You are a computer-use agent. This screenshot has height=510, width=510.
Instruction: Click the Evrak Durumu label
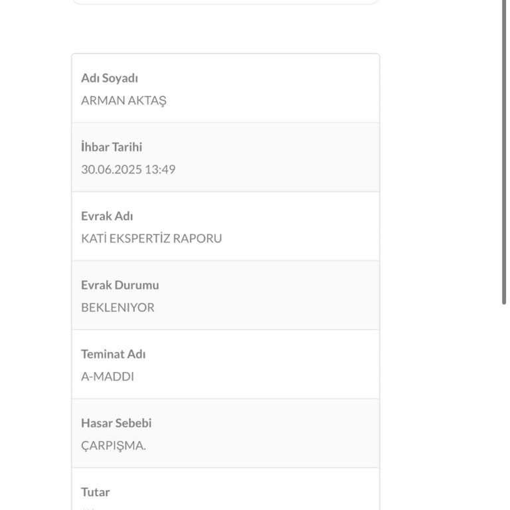(120, 286)
